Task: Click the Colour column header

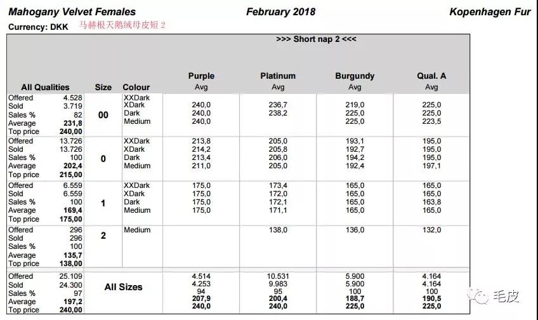Action: point(136,87)
